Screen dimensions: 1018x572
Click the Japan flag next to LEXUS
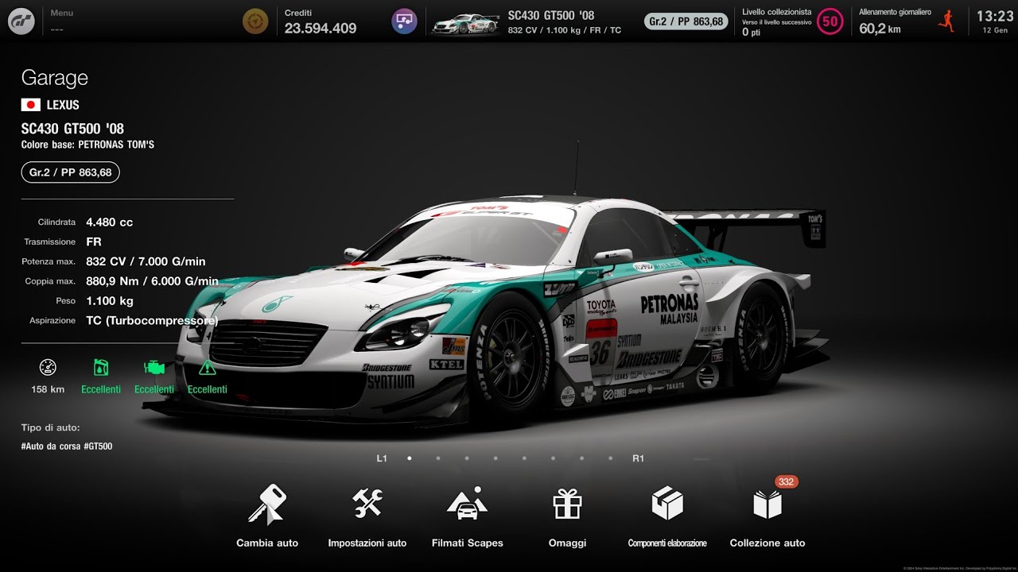click(31, 105)
